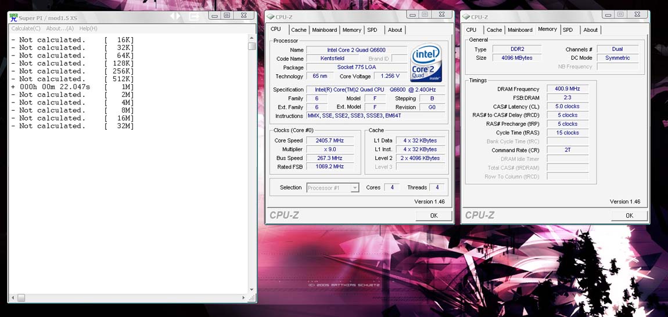Screen dimensions: 668x317
Task: Switch to Cache tab in left CPU-Z window
Action: pyautogui.click(x=299, y=30)
